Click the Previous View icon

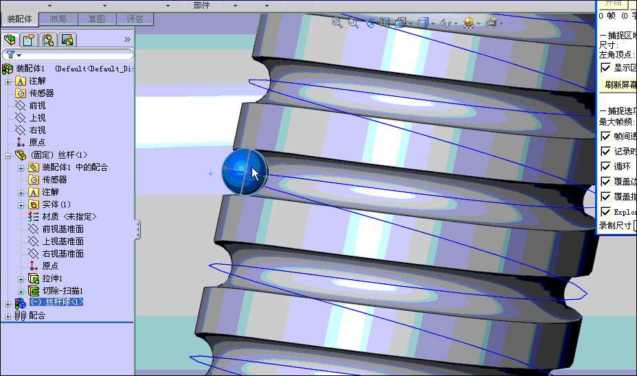[369, 23]
